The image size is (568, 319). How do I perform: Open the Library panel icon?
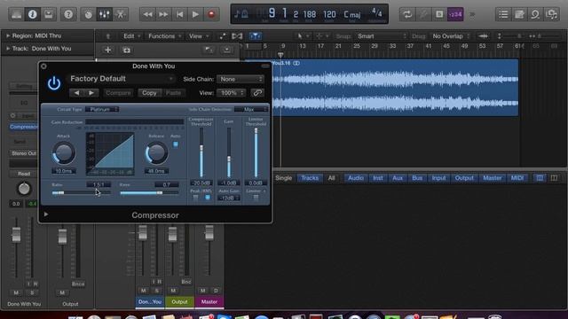click(x=16, y=14)
